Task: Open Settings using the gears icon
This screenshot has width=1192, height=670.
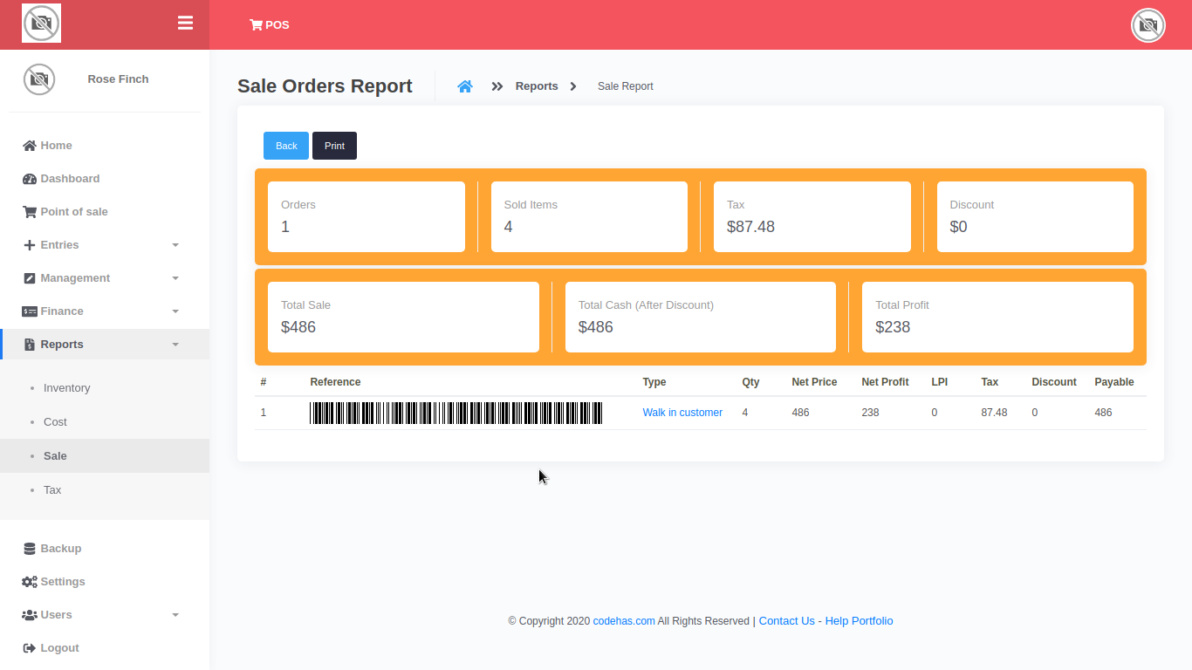Action: [27, 581]
